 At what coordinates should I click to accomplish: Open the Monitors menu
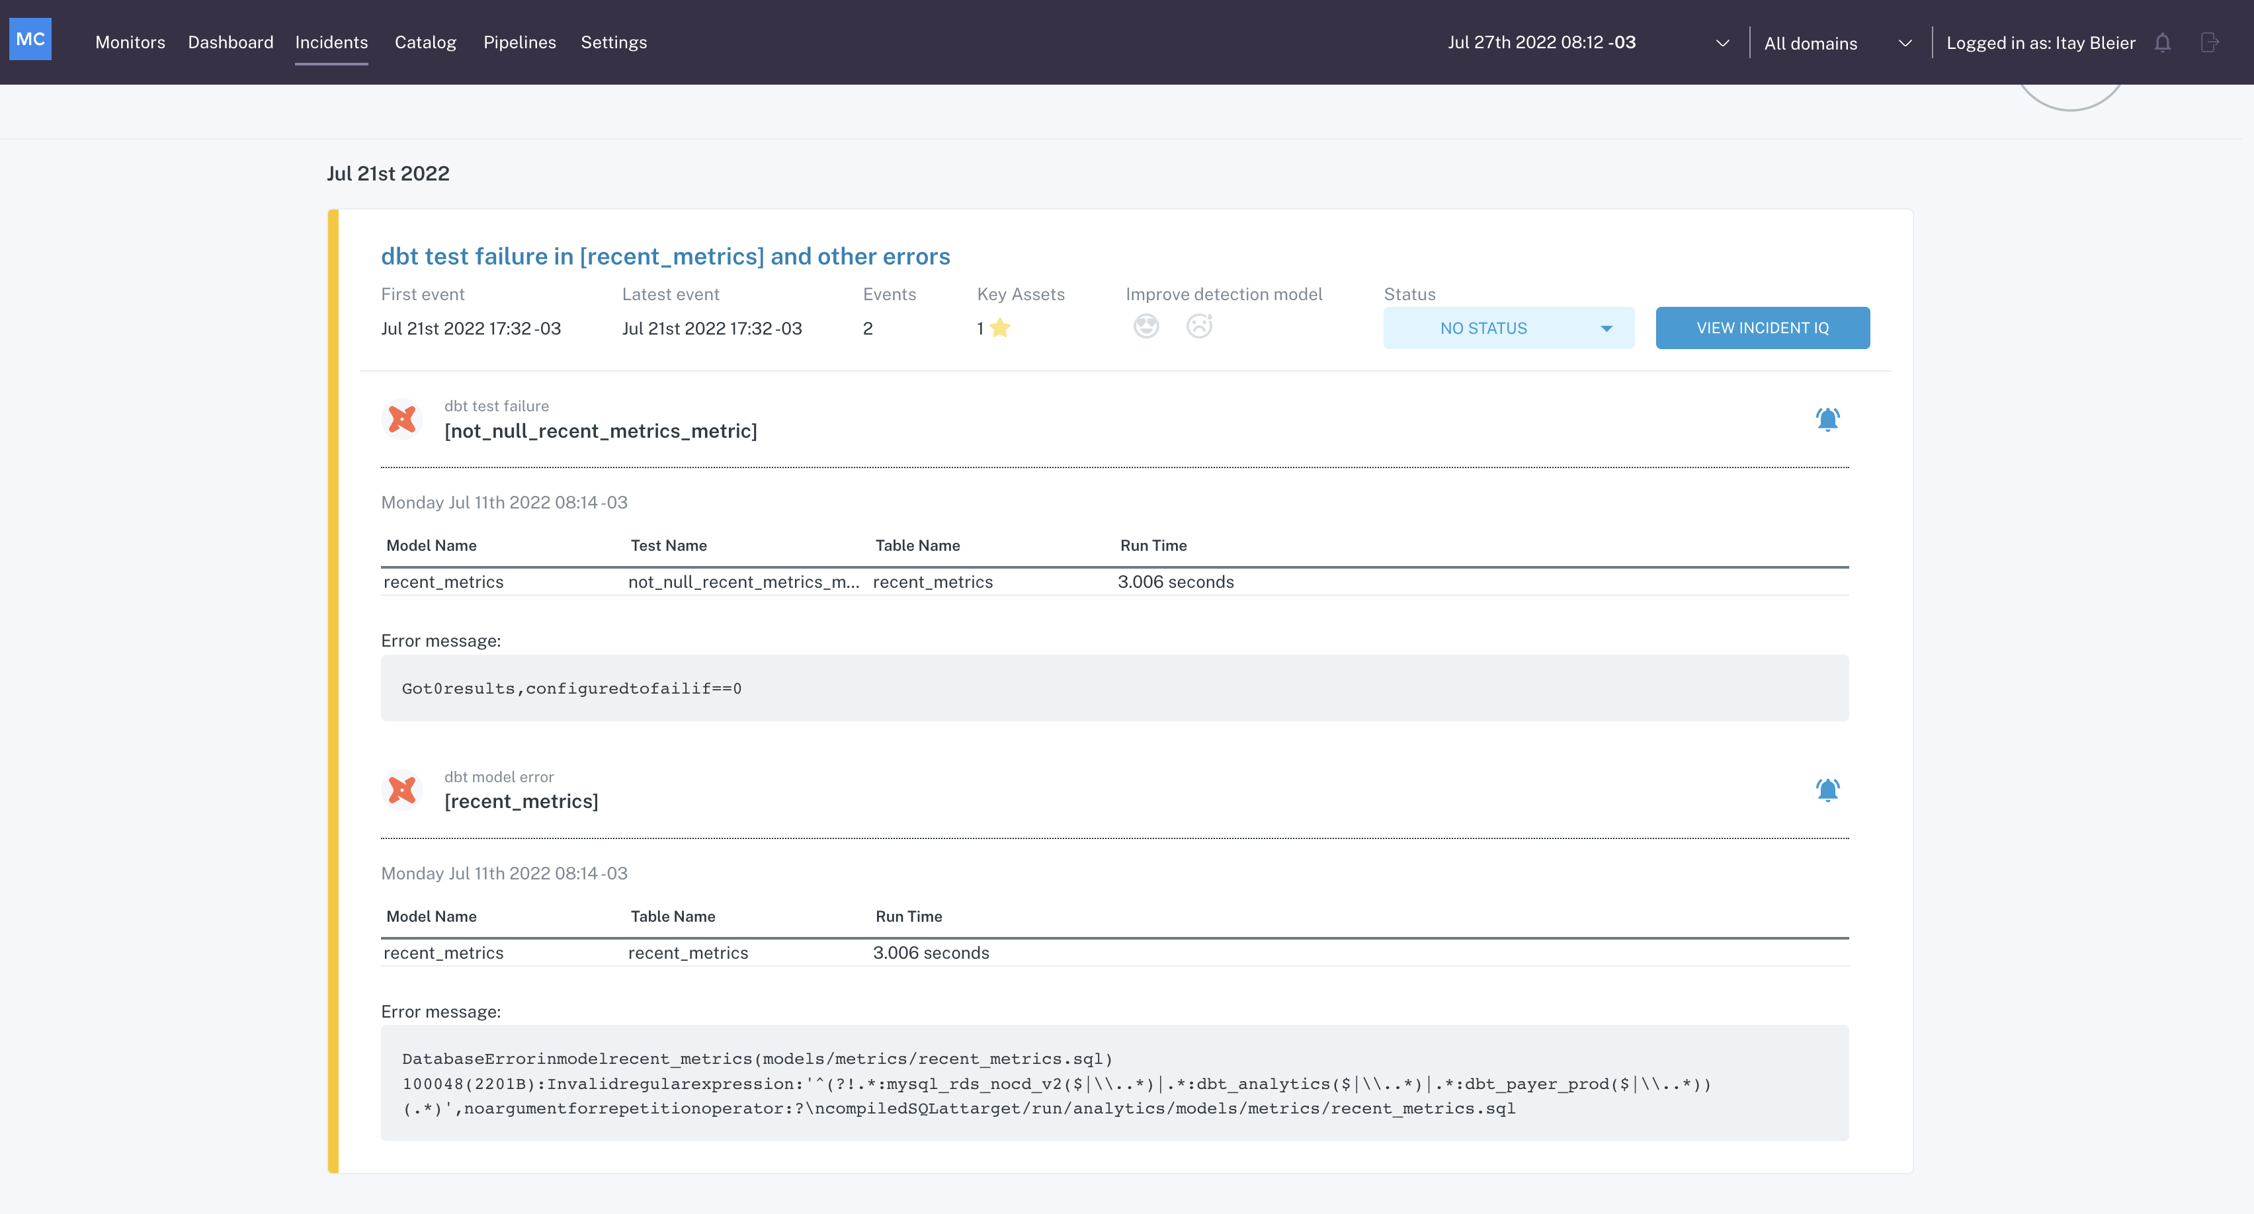[x=130, y=42]
